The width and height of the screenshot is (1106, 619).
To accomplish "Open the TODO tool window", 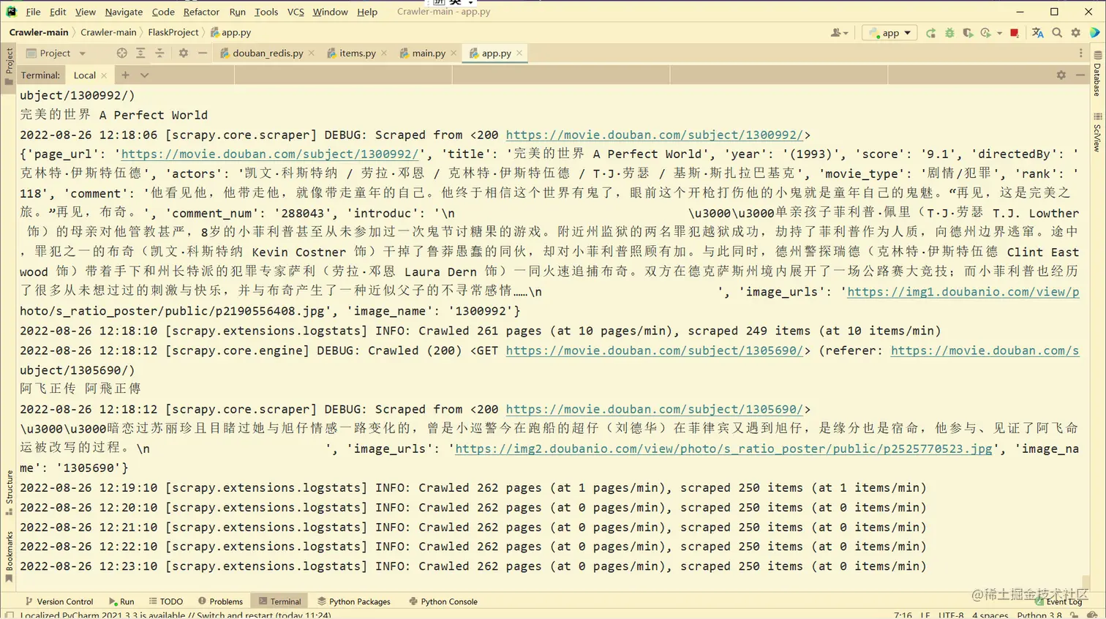I will pyautogui.click(x=166, y=601).
